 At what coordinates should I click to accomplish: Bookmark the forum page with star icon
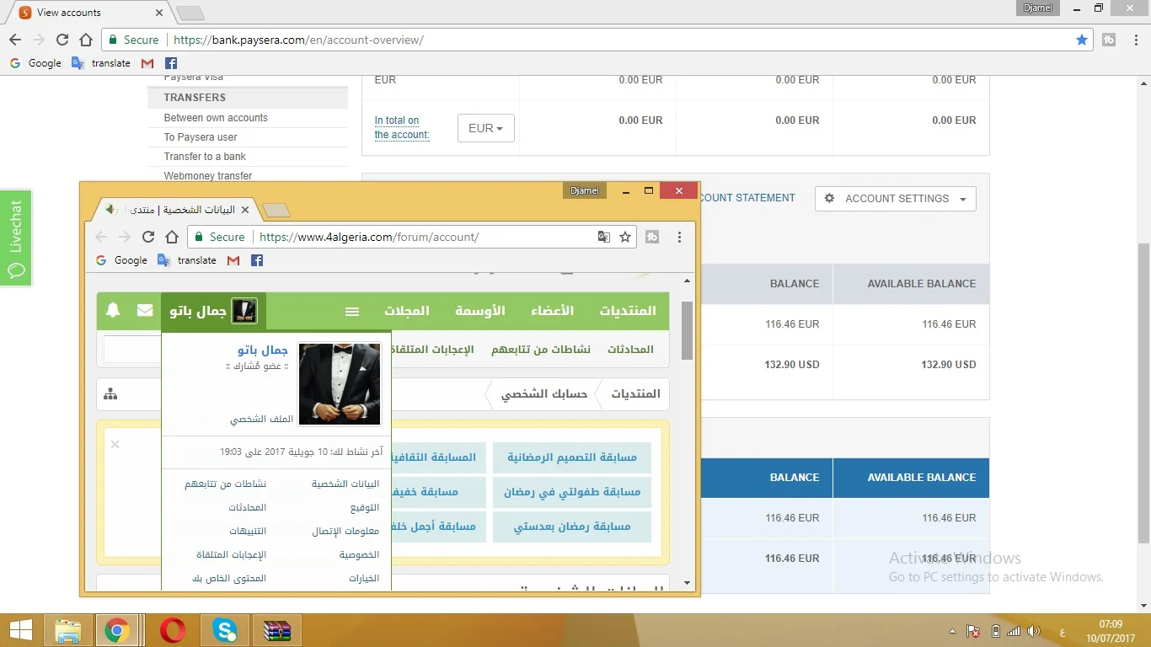point(625,238)
